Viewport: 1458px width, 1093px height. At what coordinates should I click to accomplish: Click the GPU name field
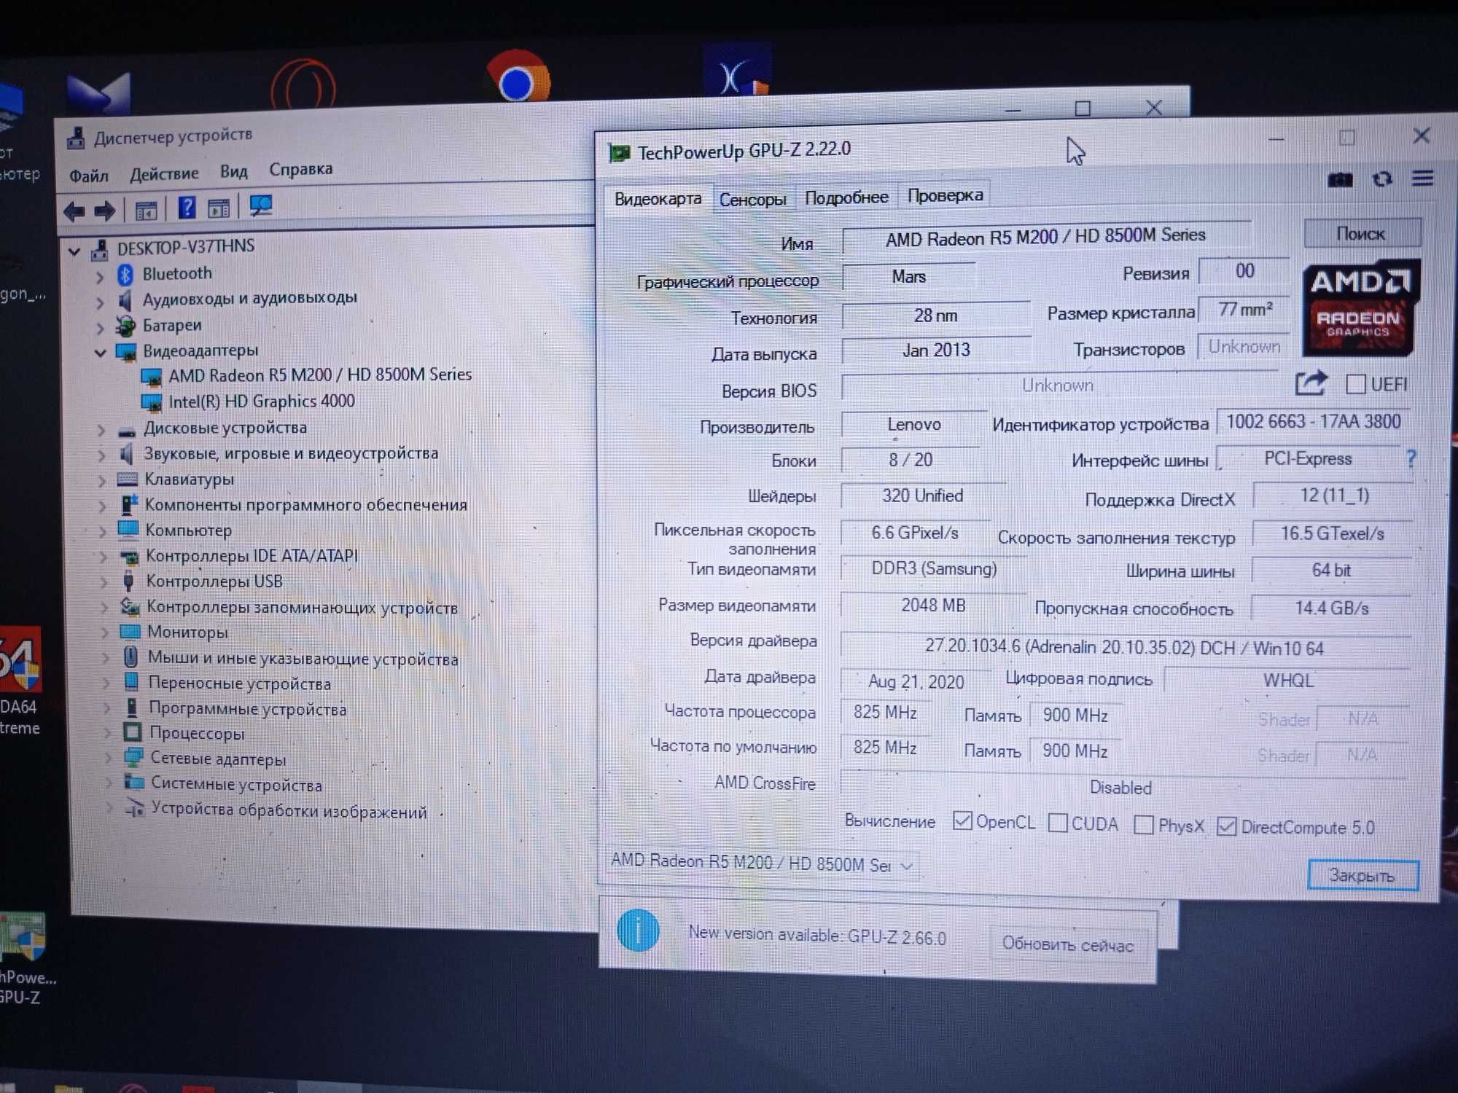[1046, 237]
